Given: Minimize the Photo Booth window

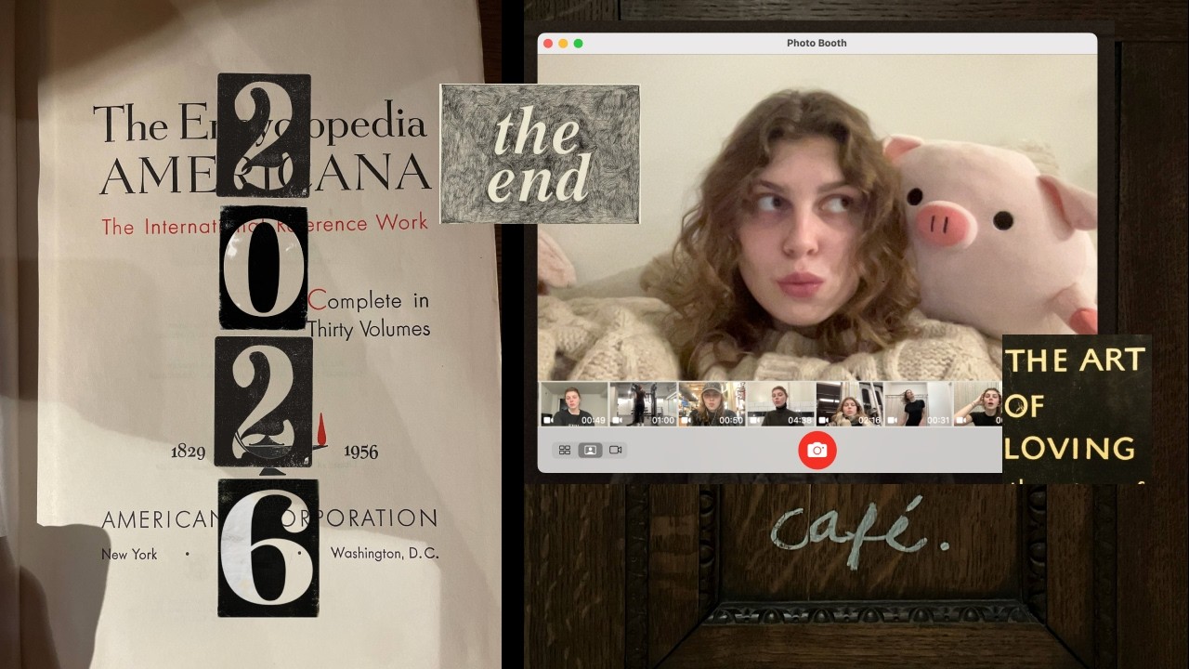Looking at the screenshot, I should (563, 44).
